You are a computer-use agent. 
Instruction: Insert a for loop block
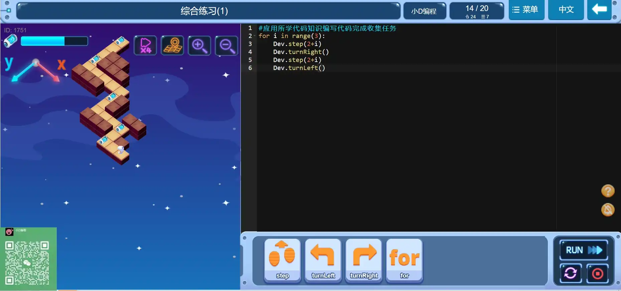pyautogui.click(x=404, y=261)
